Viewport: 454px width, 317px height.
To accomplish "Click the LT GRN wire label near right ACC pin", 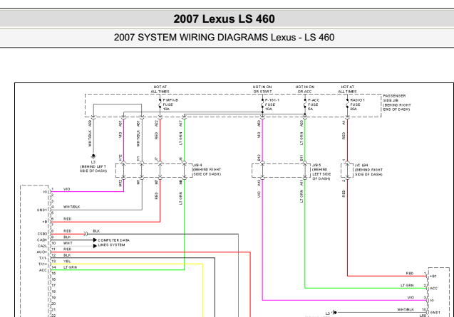I will tap(407, 286).
